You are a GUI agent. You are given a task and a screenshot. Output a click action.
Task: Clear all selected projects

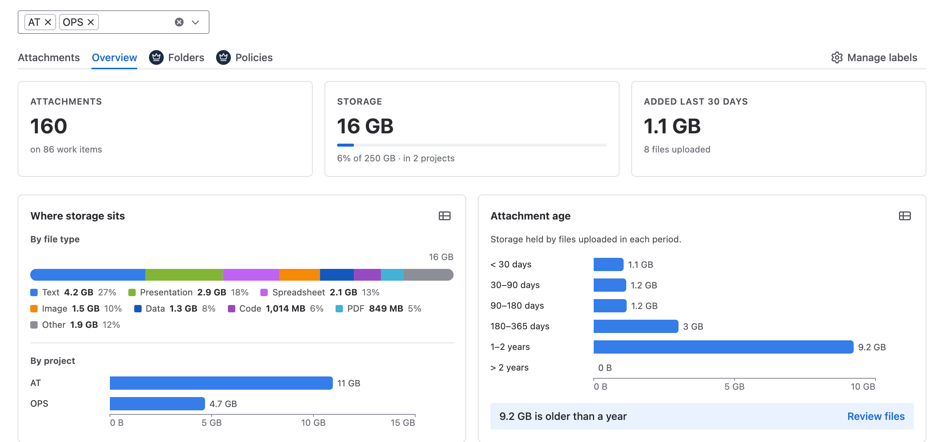tap(179, 22)
